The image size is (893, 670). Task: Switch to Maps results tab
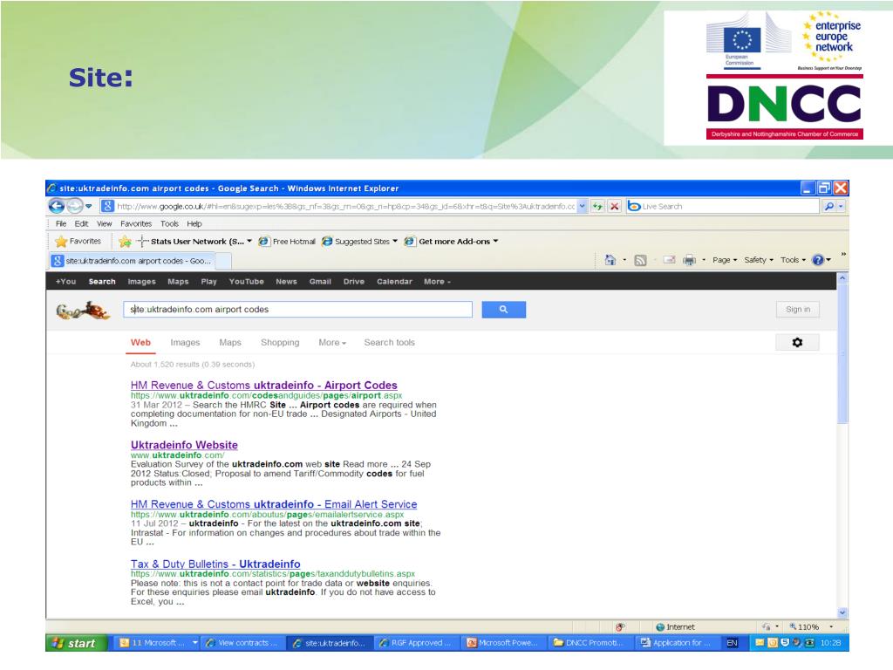point(230,342)
